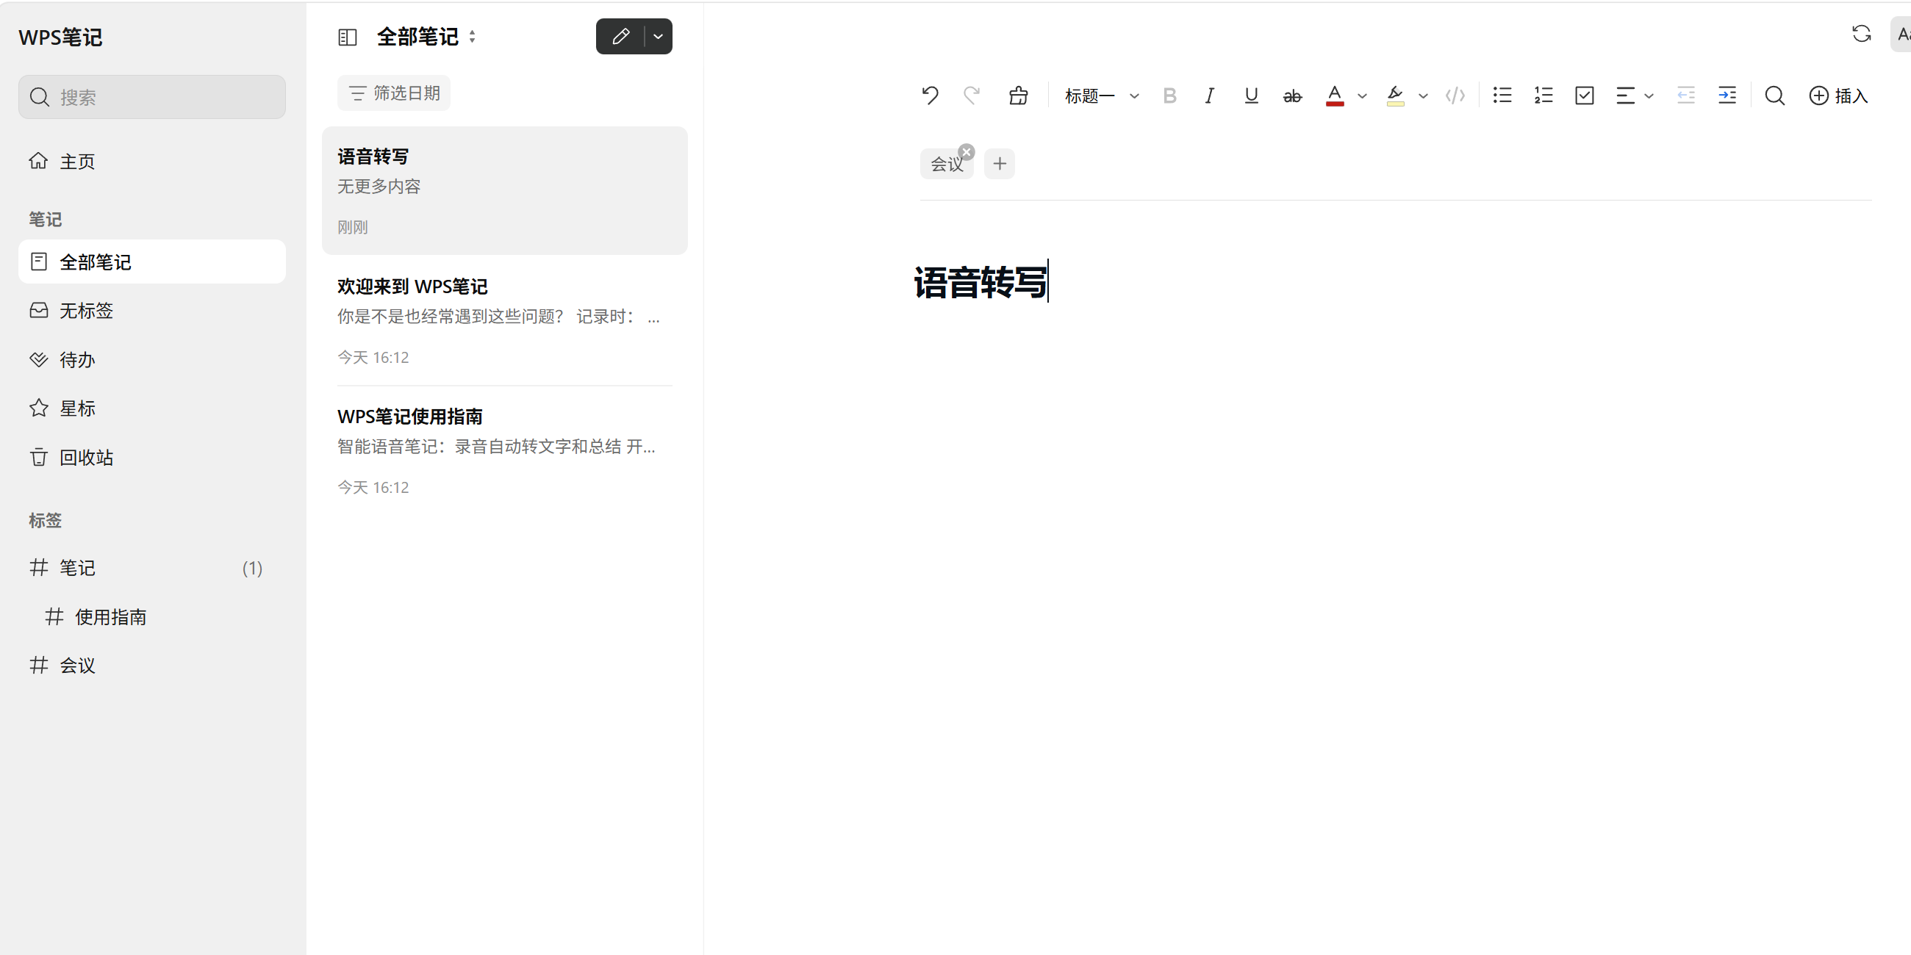The image size is (1911, 955).
Task: Open the 回收站 recycle bin
Action: click(x=152, y=458)
